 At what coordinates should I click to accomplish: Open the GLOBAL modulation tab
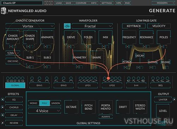pyautogui.click(x=15, y=85)
